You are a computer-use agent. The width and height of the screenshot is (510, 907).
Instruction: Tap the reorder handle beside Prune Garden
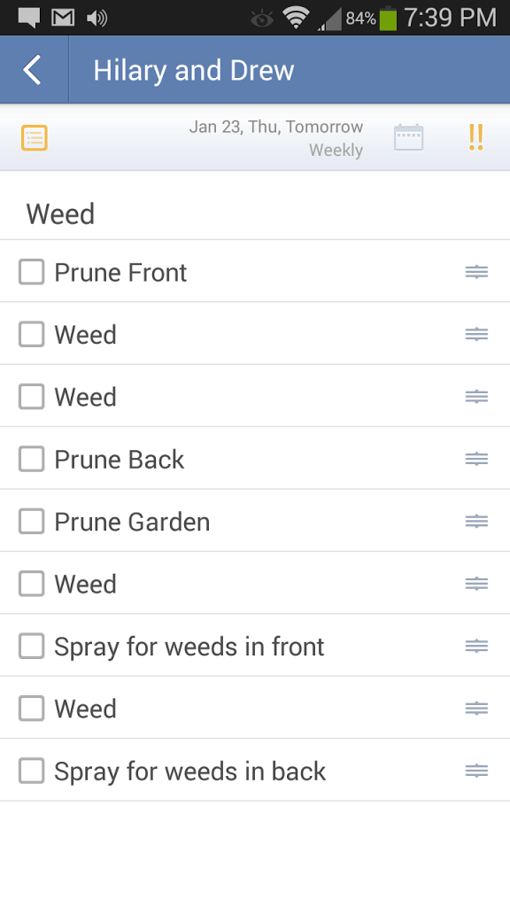coord(476,522)
